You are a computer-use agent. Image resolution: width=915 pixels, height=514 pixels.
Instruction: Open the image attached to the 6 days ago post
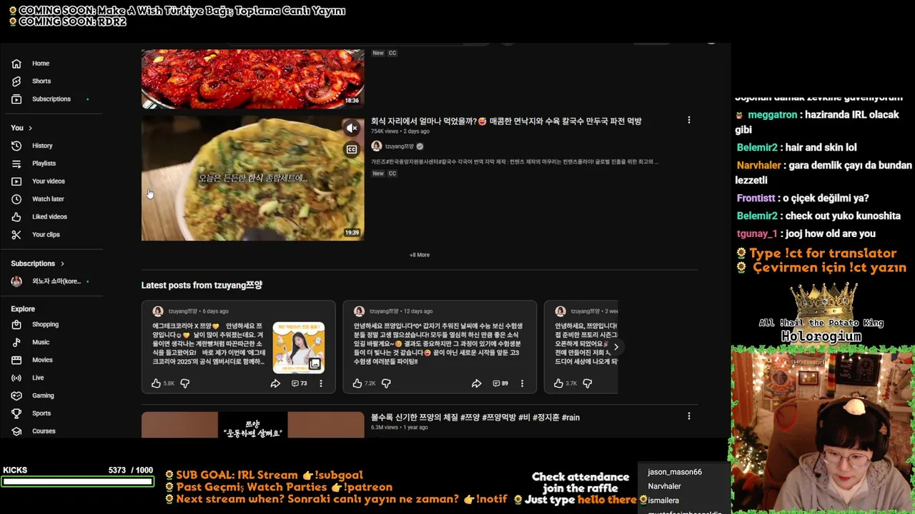tap(299, 348)
